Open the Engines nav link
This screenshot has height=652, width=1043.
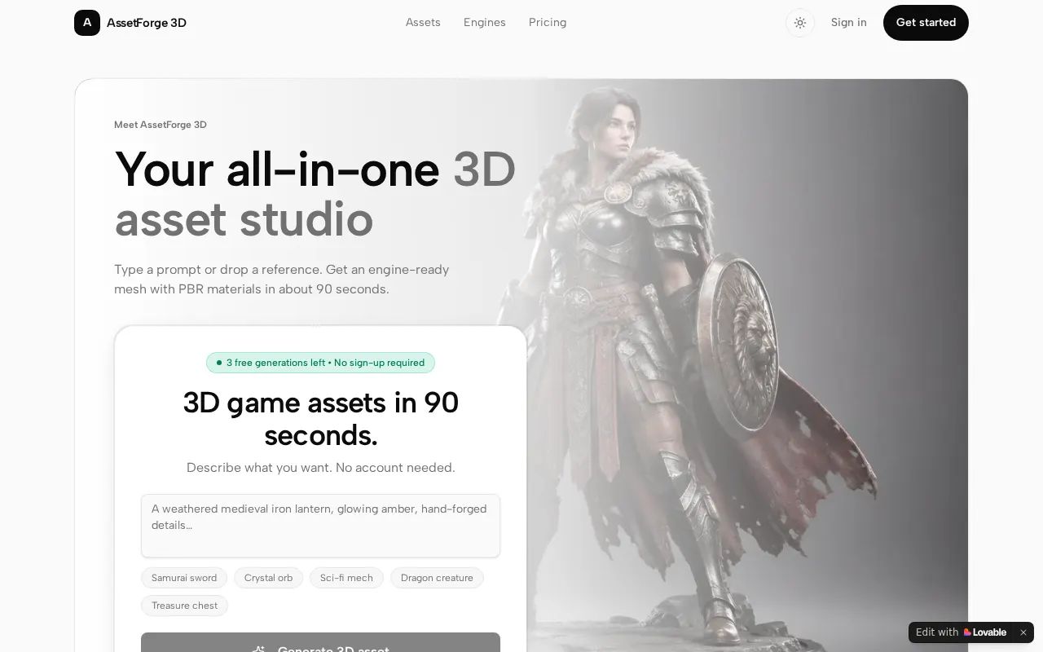click(485, 23)
